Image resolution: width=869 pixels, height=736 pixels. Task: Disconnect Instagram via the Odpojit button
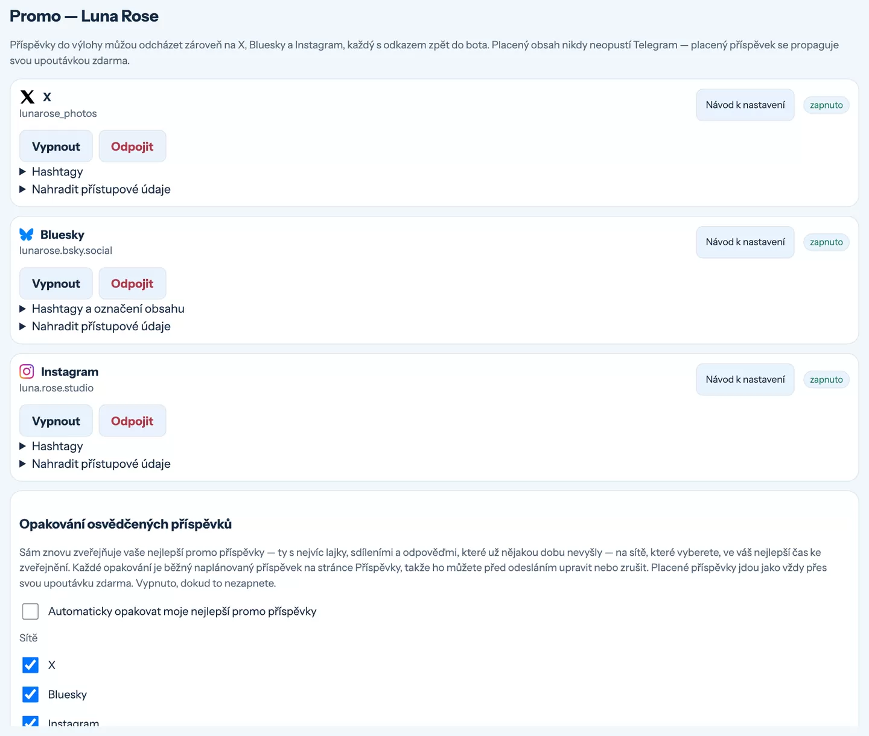(132, 421)
